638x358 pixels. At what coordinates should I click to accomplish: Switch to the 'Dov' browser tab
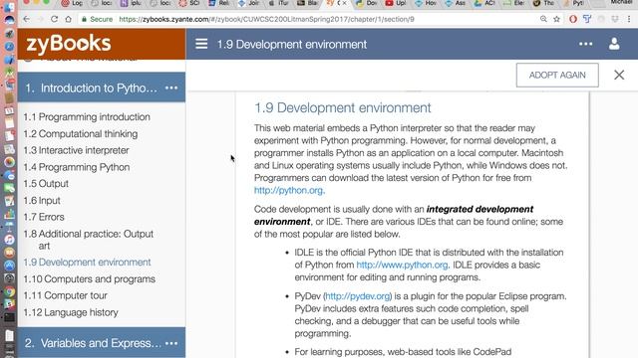[366, 3]
